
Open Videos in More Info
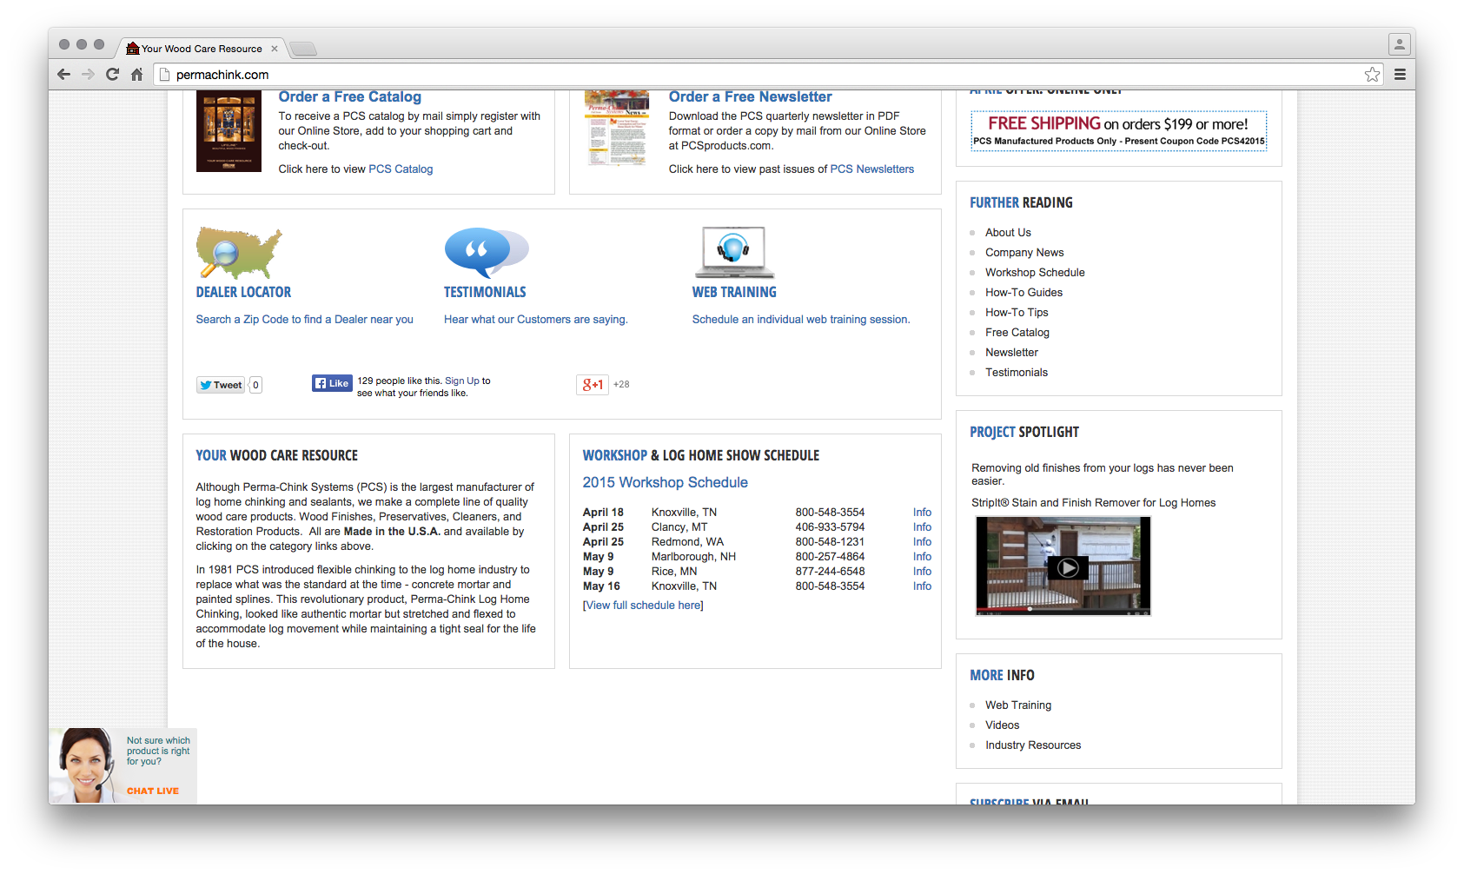pos(1002,725)
